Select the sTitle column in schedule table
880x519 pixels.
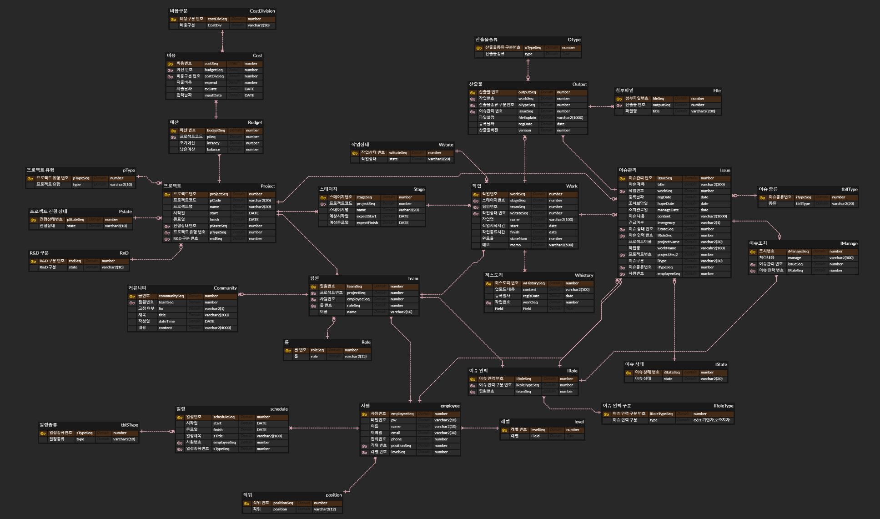pyautogui.click(x=218, y=436)
